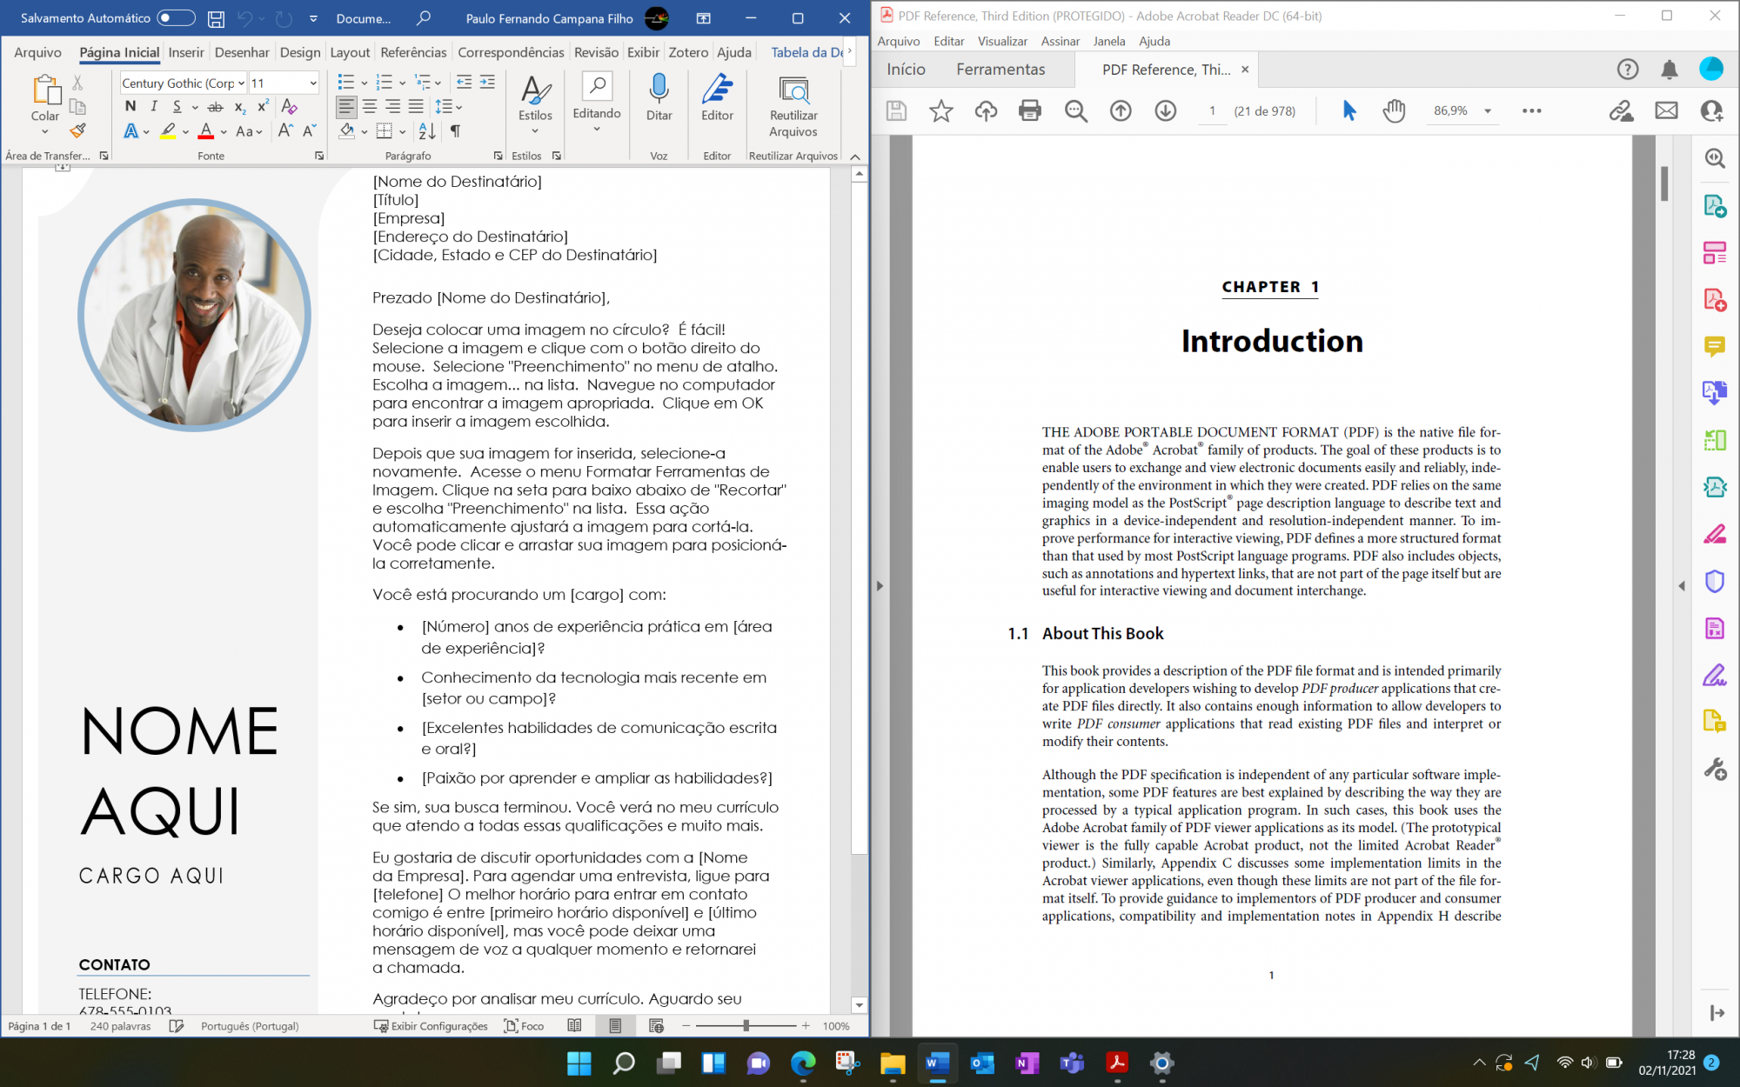Viewport: 1740px width, 1087px height.
Task: Go to next PDF page arrow
Action: (x=1165, y=110)
